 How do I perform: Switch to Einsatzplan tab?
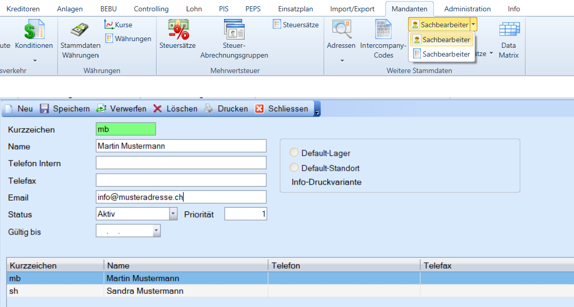(x=295, y=9)
